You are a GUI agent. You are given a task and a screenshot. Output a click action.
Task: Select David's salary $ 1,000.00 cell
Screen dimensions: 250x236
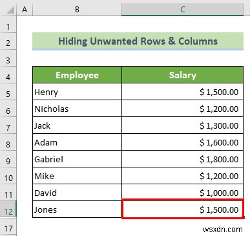point(183,193)
